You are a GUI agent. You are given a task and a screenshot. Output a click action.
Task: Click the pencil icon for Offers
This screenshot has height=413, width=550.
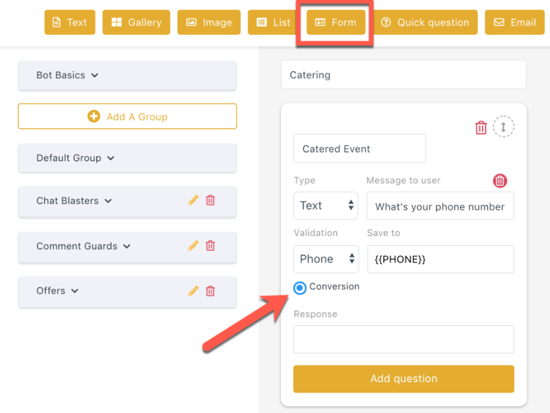pyautogui.click(x=193, y=291)
